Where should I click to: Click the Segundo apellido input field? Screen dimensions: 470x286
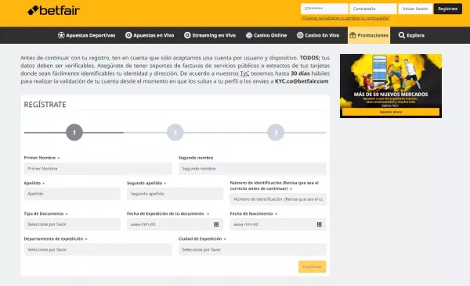175,194
